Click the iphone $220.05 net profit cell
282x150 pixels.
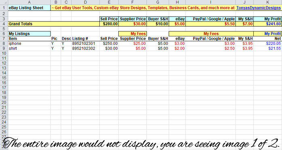(267, 44)
